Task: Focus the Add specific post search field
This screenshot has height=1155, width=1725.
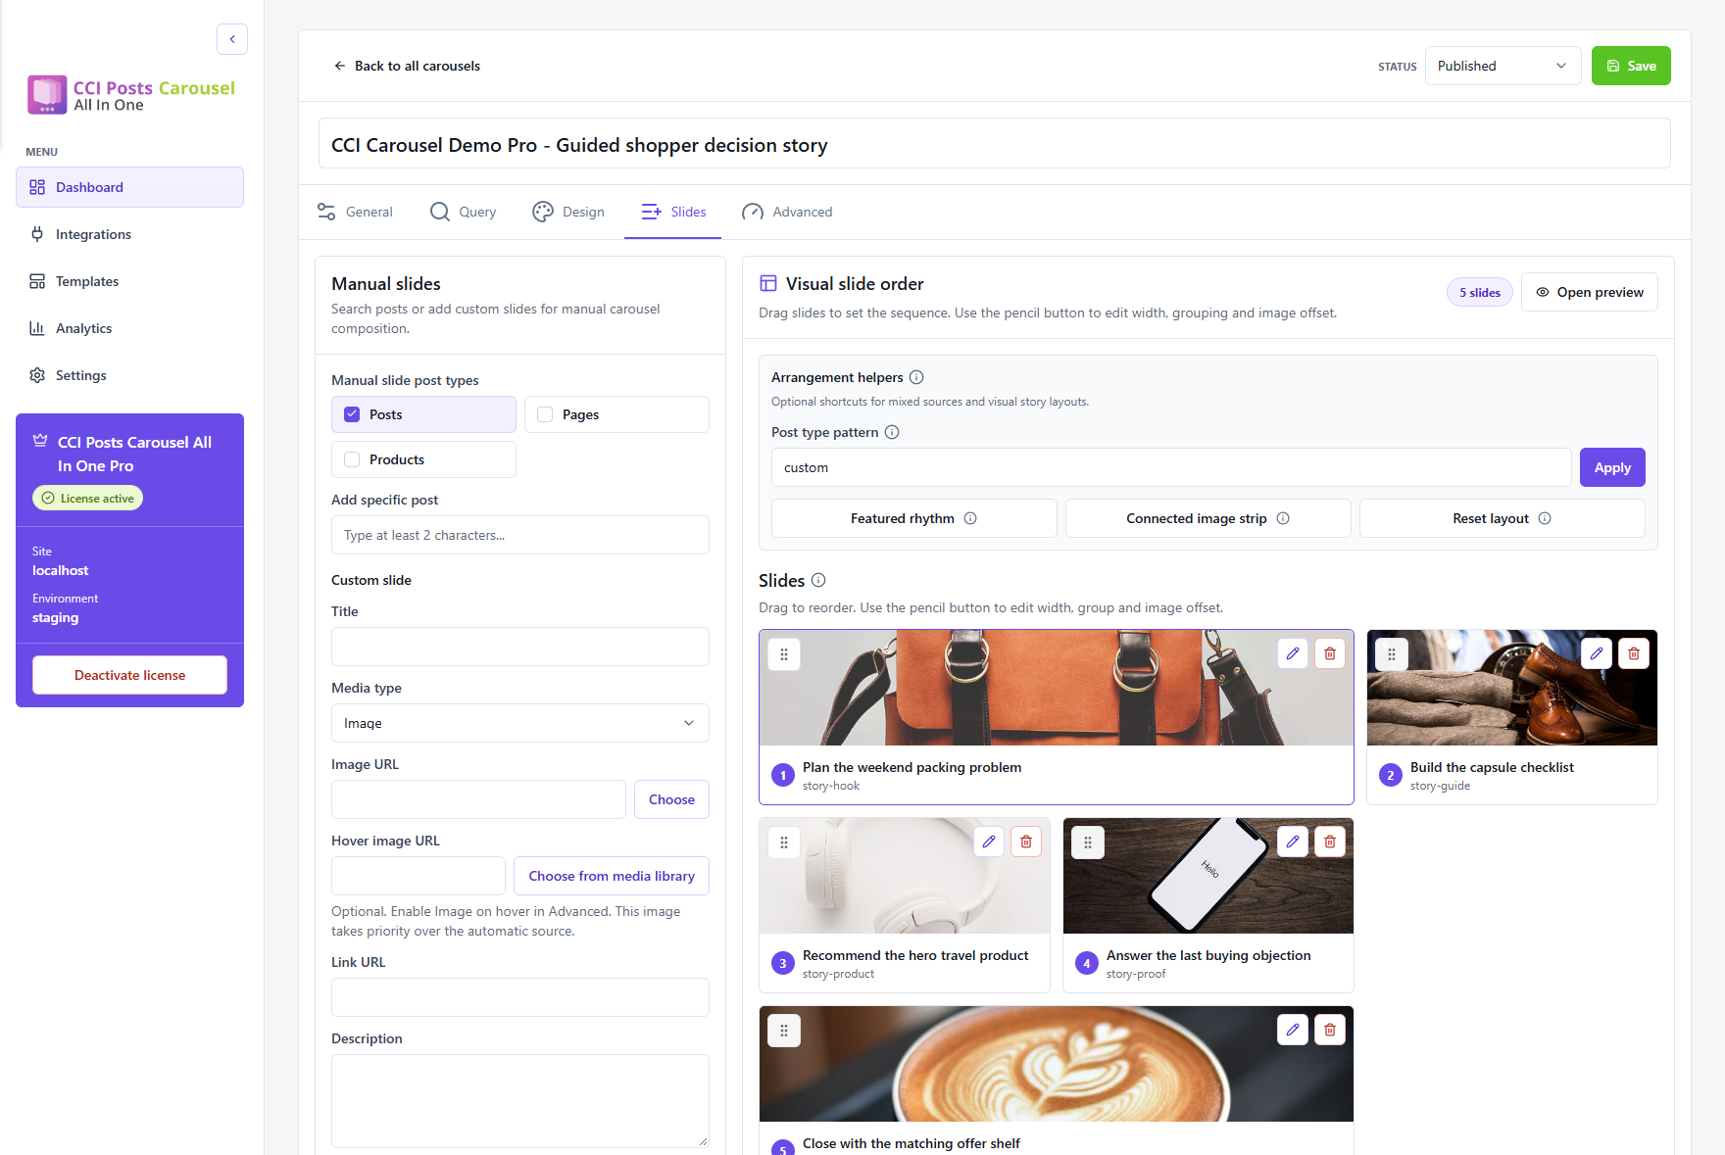Action: tap(520, 535)
